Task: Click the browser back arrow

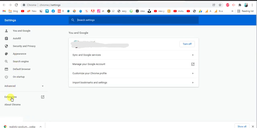Action: tap(4, 5)
